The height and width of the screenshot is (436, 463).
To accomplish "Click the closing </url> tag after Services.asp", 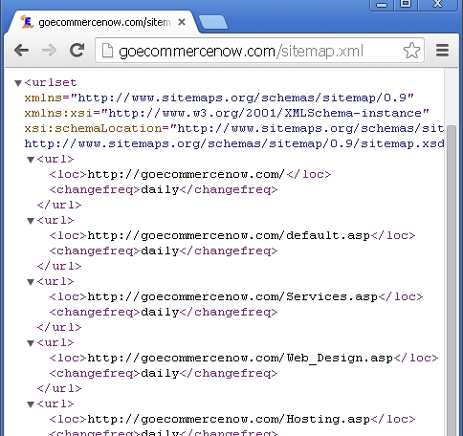I will pos(59,327).
